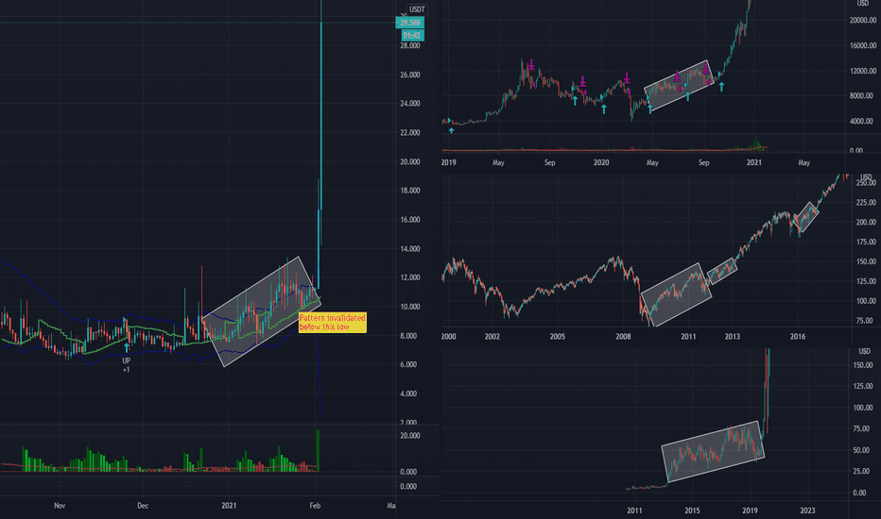This screenshot has width=881, height=519.
Task: Click the 2020 time axis label
Action: pyautogui.click(x=601, y=162)
